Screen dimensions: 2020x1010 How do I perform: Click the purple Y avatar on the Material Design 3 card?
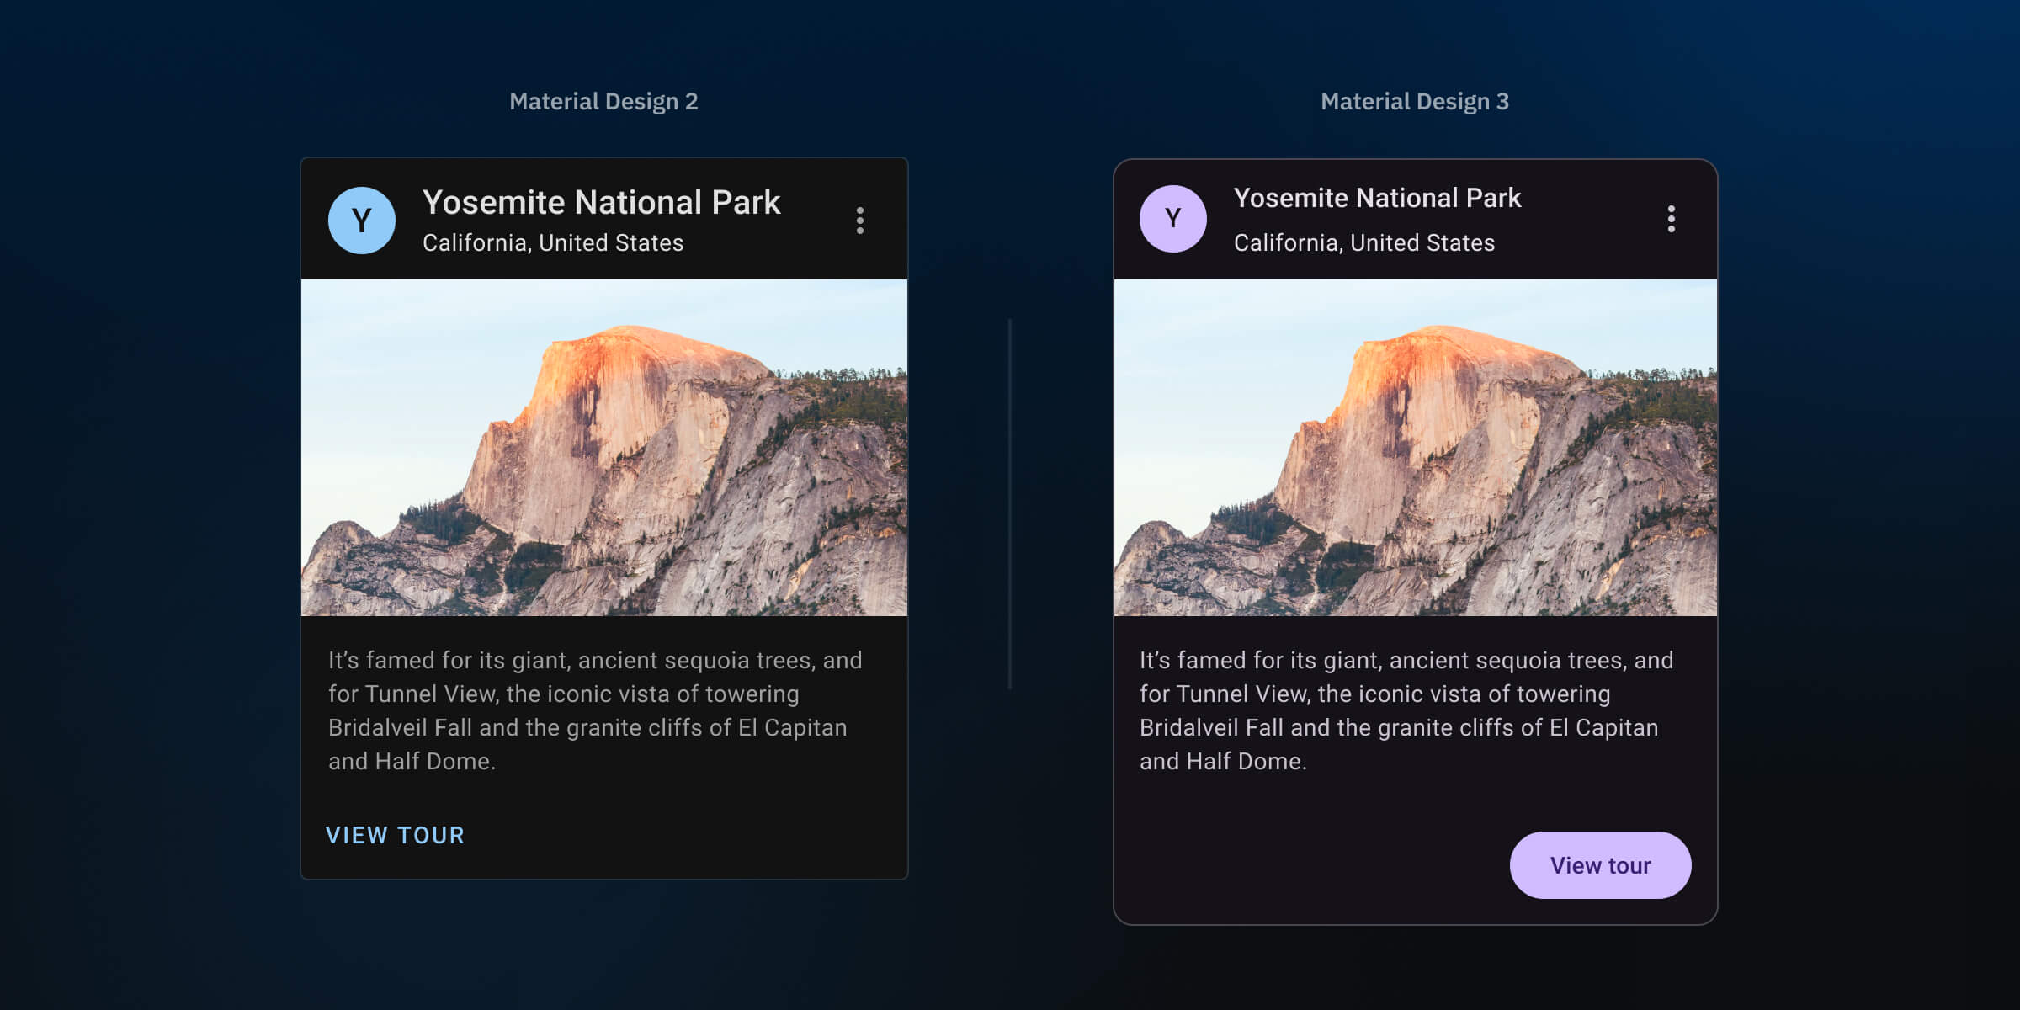[1172, 218]
